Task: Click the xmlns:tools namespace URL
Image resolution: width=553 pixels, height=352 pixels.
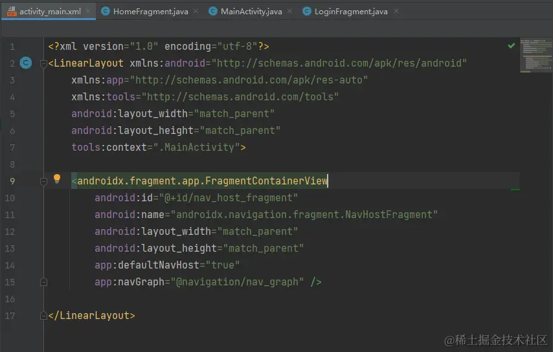Action: [x=240, y=96]
